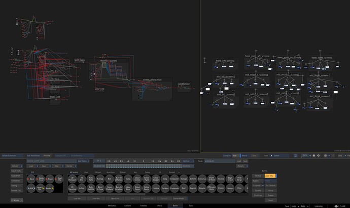Add the Write File I/O node

(40, 188)
